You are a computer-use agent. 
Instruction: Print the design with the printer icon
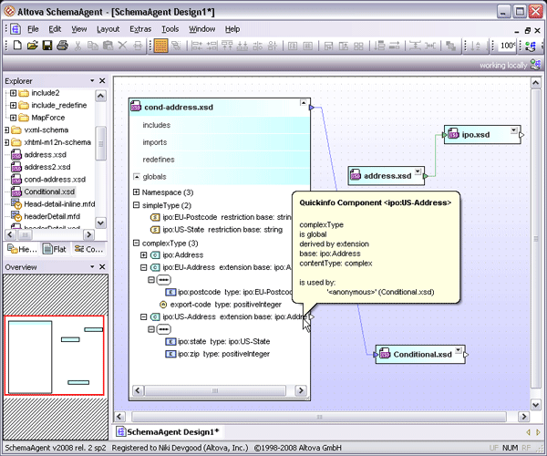point(62,46)
